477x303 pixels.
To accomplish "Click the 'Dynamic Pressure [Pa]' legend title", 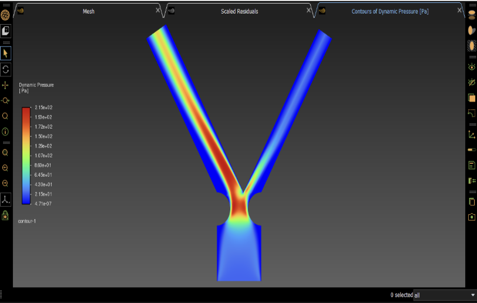I will click(x=36, y=87).
